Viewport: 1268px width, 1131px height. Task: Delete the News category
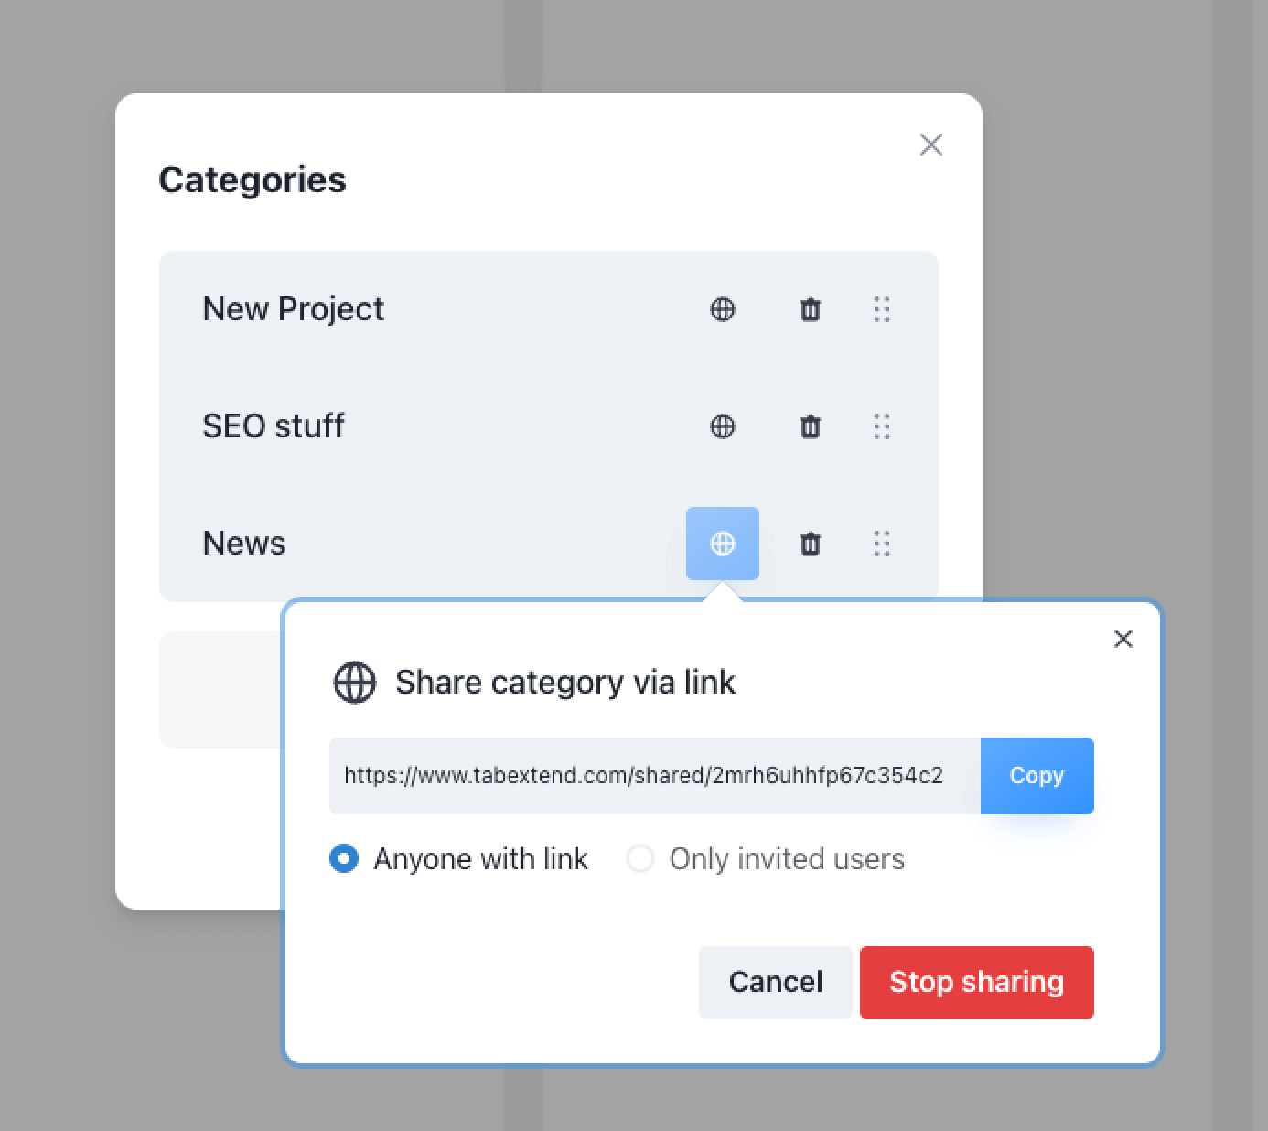click(811, 544)
